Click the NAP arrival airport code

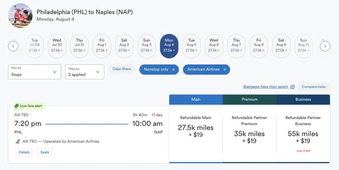[x=159, y=132]
